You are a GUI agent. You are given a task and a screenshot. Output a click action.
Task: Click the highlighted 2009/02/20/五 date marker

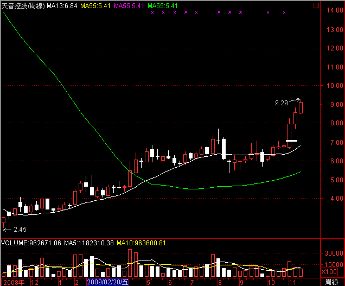point(107,282)
